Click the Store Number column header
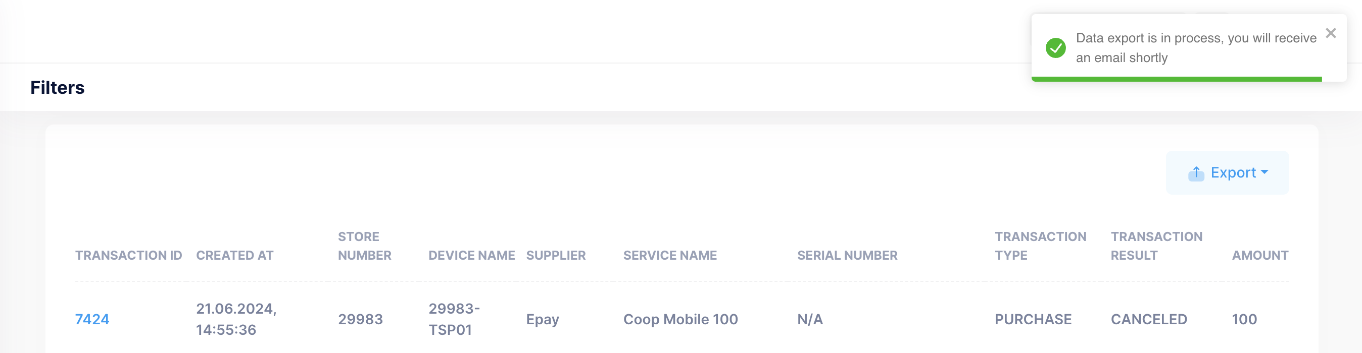The width and height of the screenshot is (1362, 353). tap(365, 246)
